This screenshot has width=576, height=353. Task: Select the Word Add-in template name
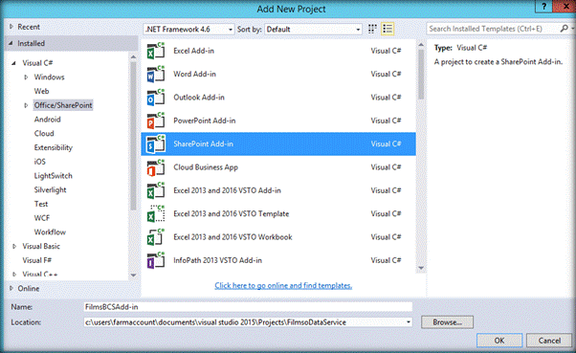tap(194, 74)
